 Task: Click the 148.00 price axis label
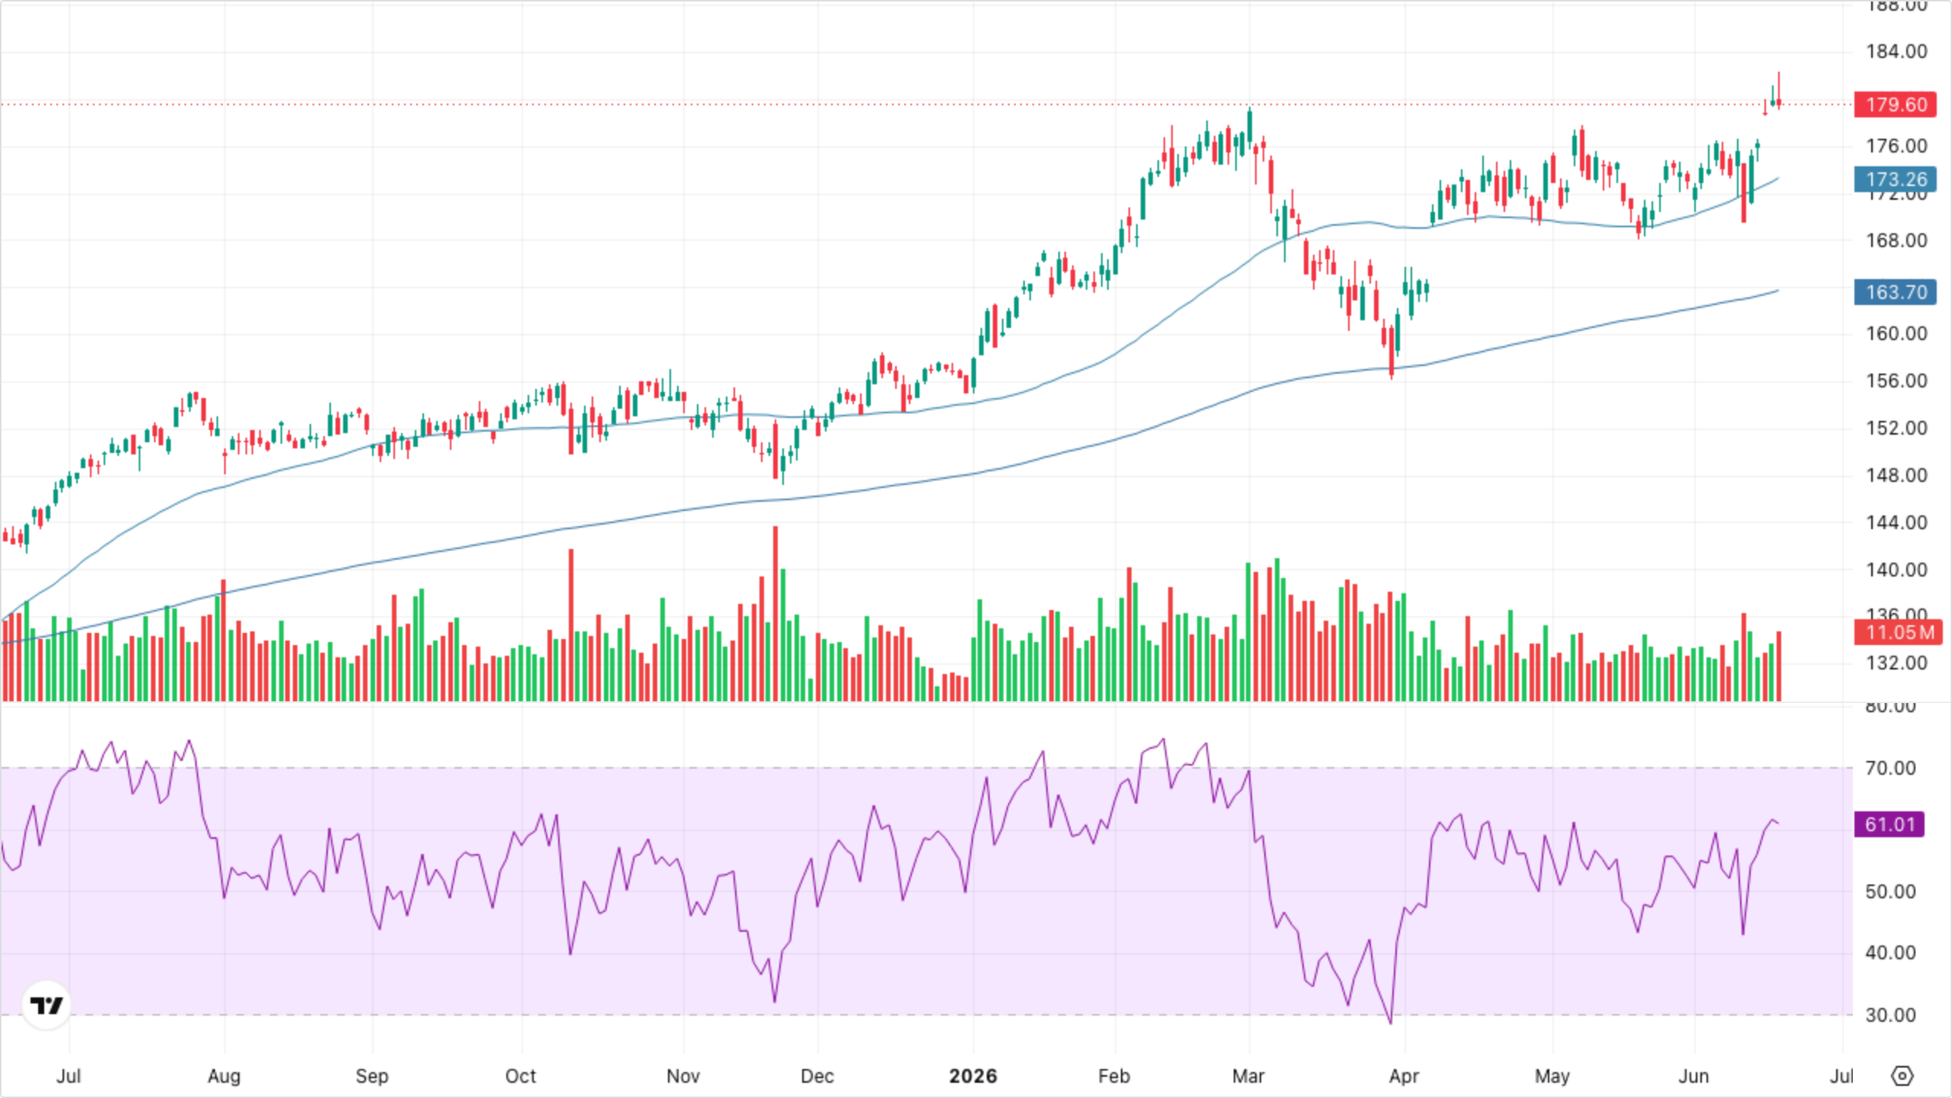coord(1896,476)
